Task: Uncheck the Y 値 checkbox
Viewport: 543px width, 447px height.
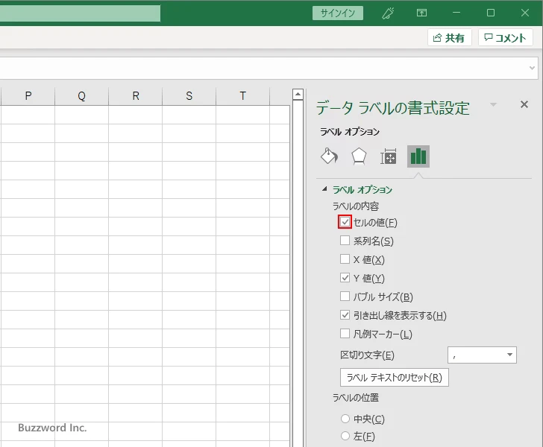Action: (x=345, y=278)
